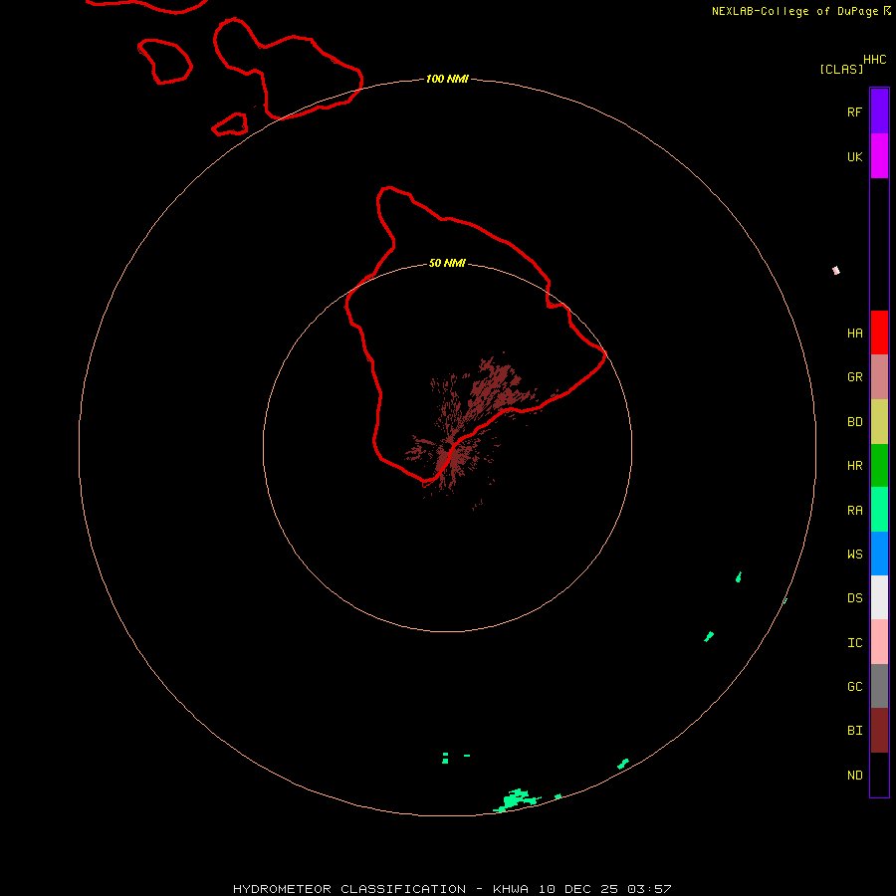Click the "BD" legend label
The height and width of the screenshot is (896, 896).
click(x=854, y=422)
